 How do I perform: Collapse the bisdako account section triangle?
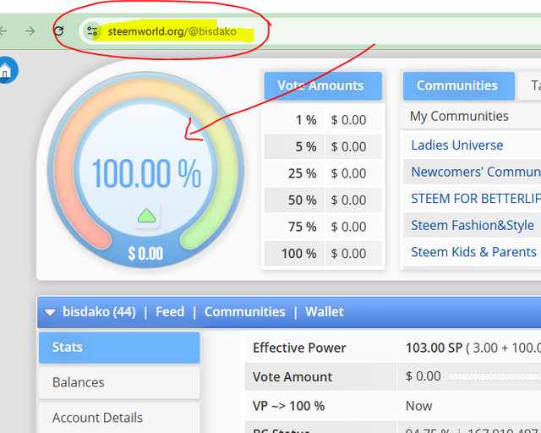[x=50, y=313]
